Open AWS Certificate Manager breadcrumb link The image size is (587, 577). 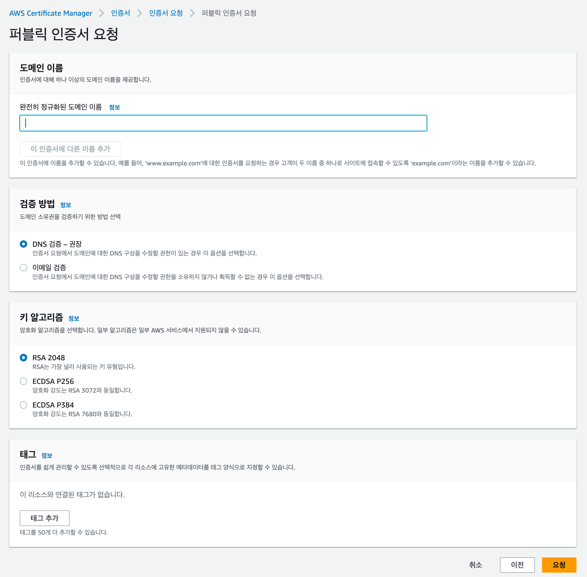point(50,13)
